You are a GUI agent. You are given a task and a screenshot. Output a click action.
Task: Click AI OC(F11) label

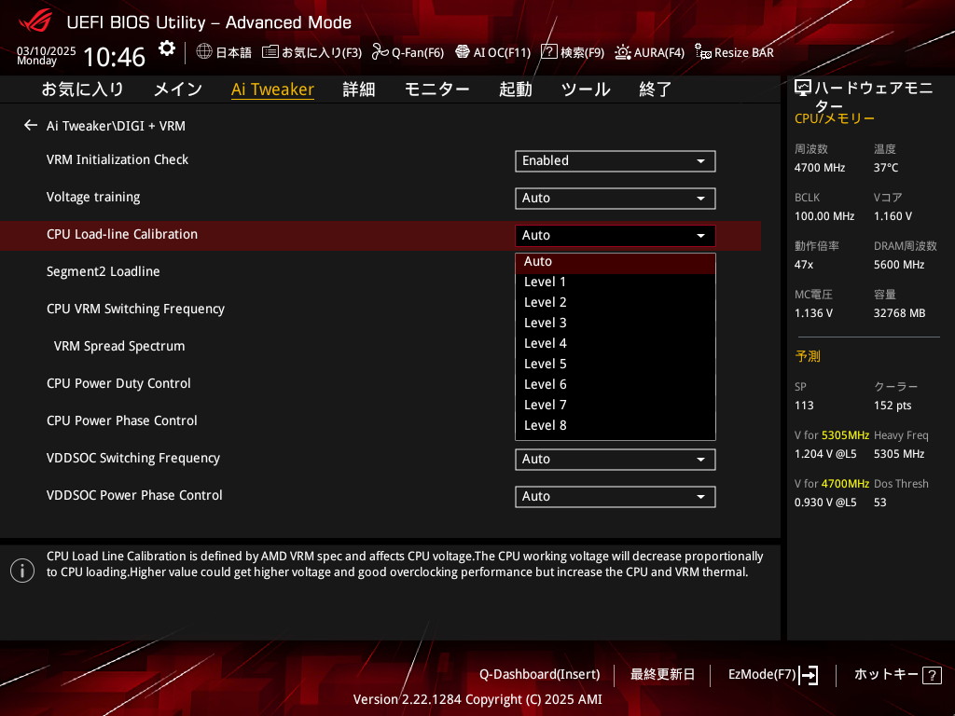point(502,52)
